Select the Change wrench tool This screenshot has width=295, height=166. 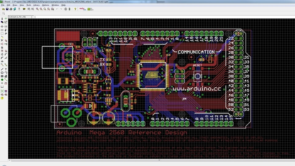point(6,34)
